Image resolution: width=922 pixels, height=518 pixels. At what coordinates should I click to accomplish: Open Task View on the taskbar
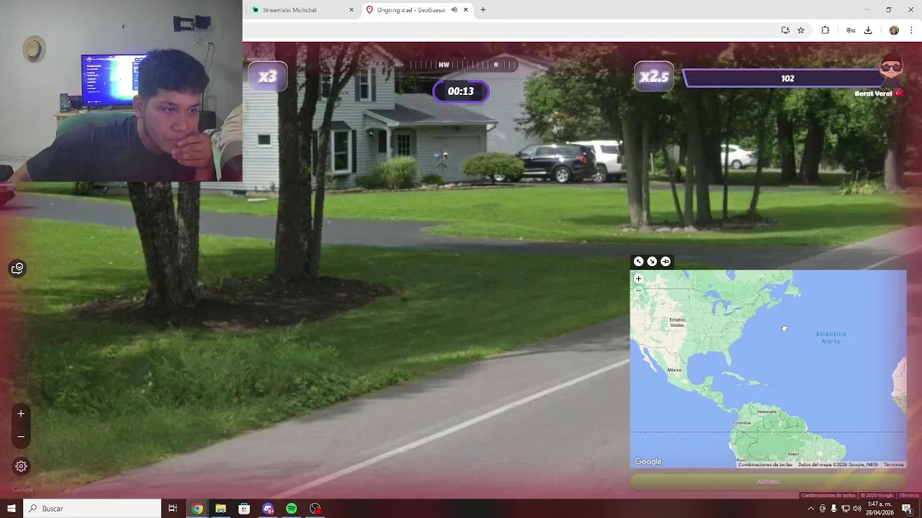click(173, 509)
